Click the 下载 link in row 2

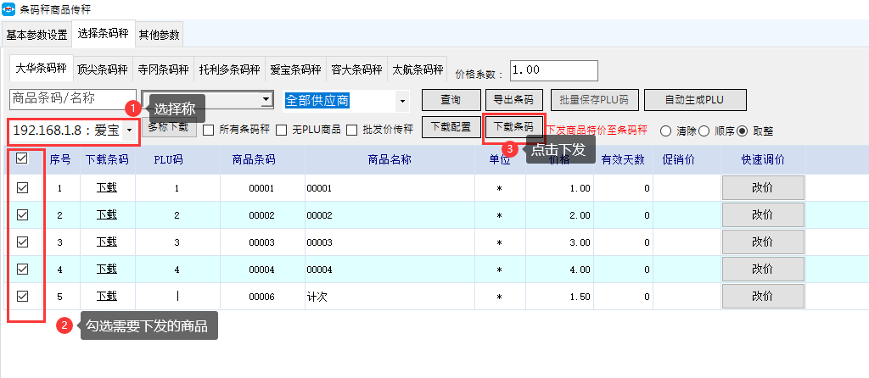(x=106, y=214)
